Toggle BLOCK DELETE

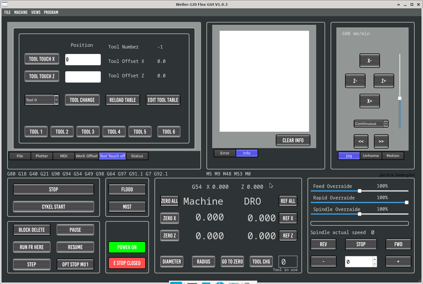click(x=32, y=230)
